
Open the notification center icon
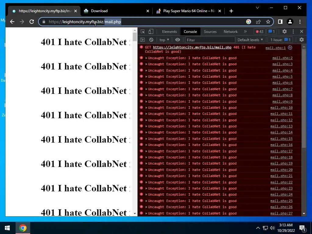click(303, 228)
